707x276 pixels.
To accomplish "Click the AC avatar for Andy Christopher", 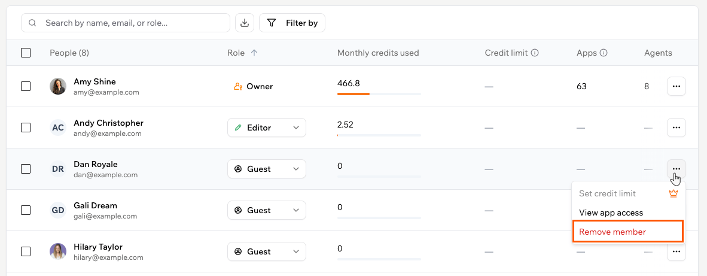I will click(57, 128).
